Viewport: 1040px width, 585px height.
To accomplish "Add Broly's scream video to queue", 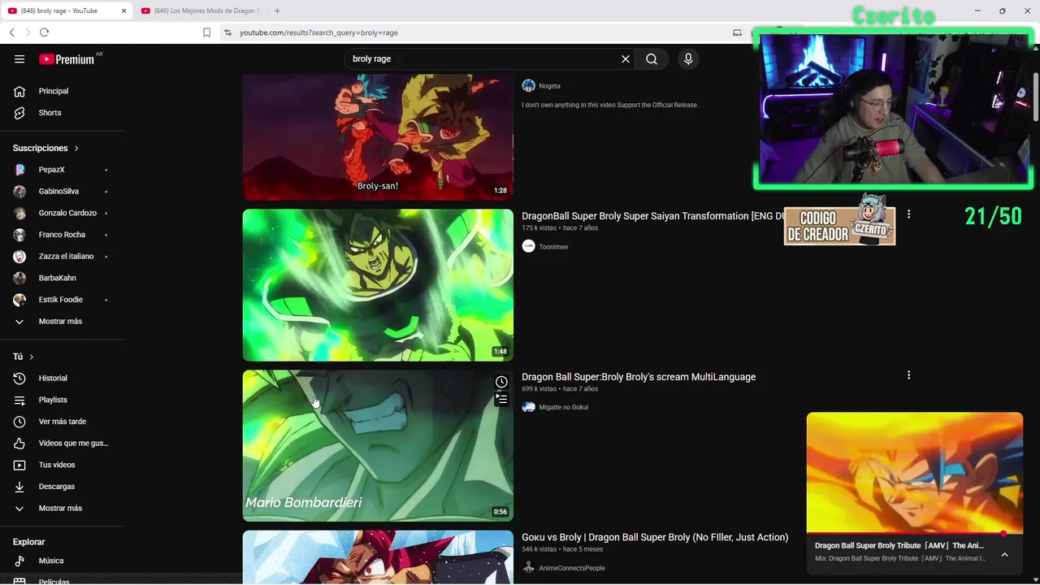I will tap(501, 399).
